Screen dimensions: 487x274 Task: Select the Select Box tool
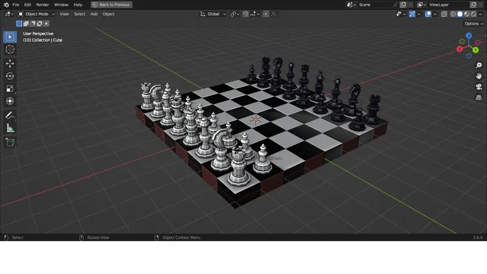10,37
